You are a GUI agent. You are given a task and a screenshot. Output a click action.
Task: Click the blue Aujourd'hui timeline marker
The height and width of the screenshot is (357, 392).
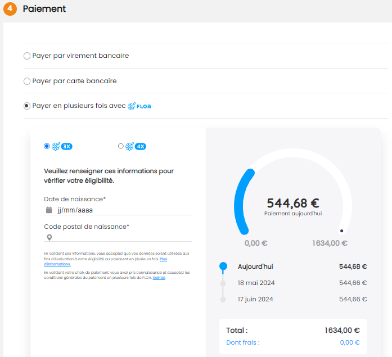coord(223,266)
